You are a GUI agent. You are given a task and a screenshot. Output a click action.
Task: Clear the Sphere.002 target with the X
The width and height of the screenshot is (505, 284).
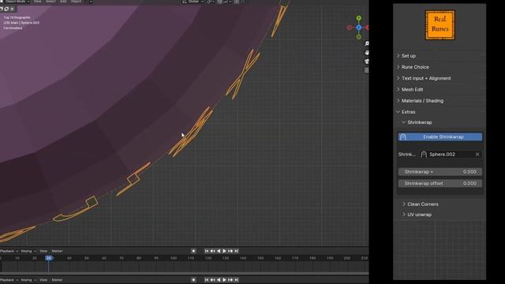click(x=477, y=155)
